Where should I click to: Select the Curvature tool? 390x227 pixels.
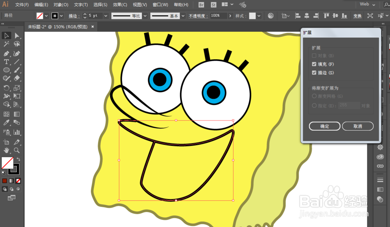click(x=17, y=54)
